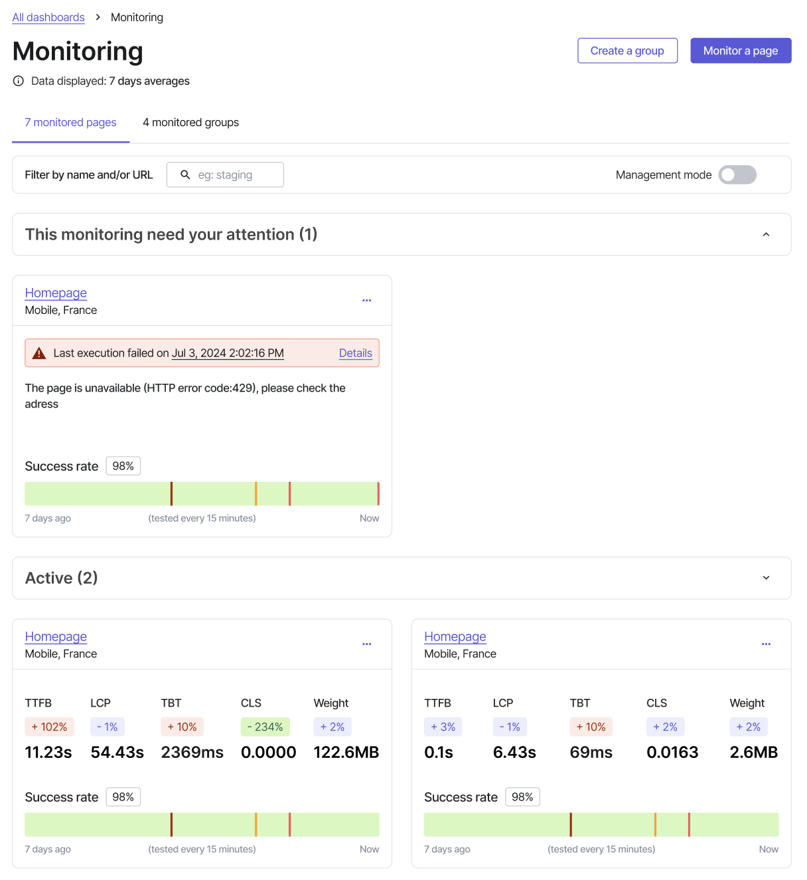Open the options menu on the failing Homepage card
Screen dimensions: 807x880
(366, 300)
